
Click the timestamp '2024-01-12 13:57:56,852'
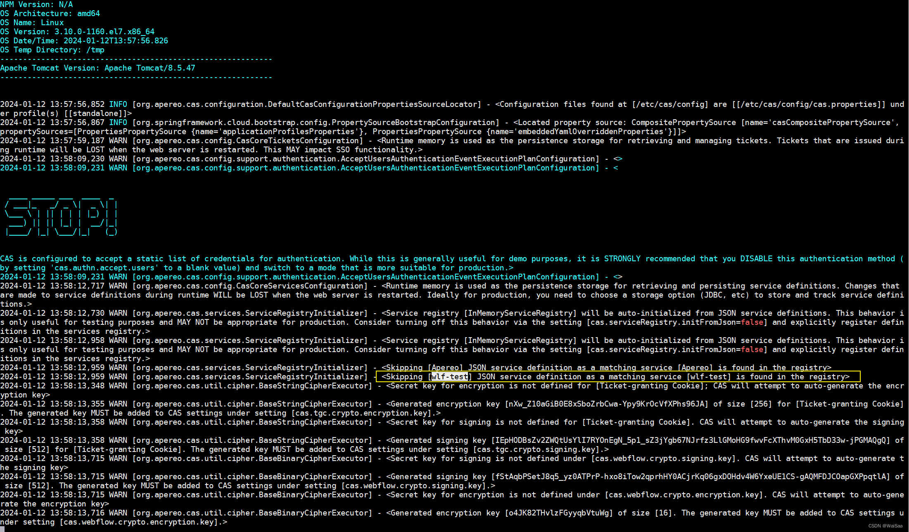tap(52, 104)
